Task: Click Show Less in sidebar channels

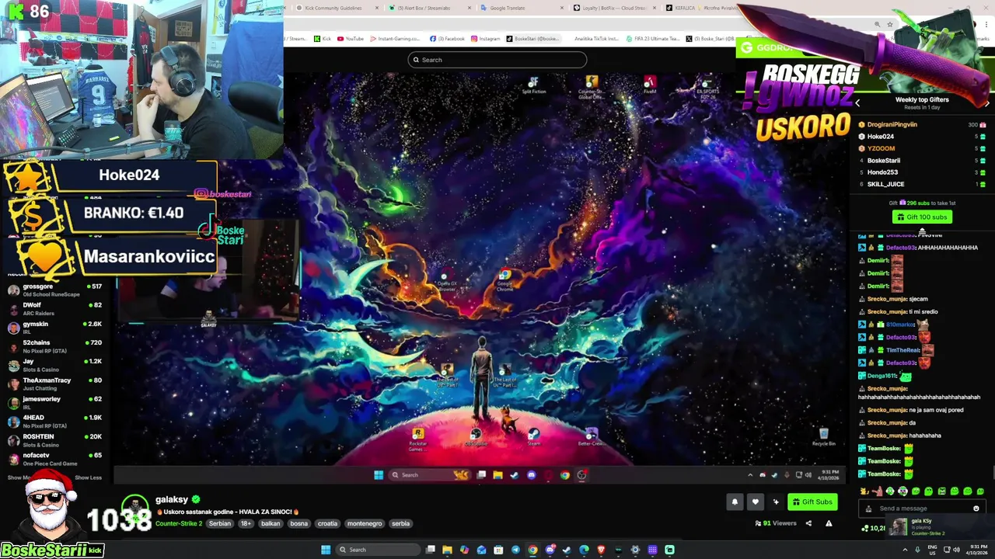Action: click(88, 477)
